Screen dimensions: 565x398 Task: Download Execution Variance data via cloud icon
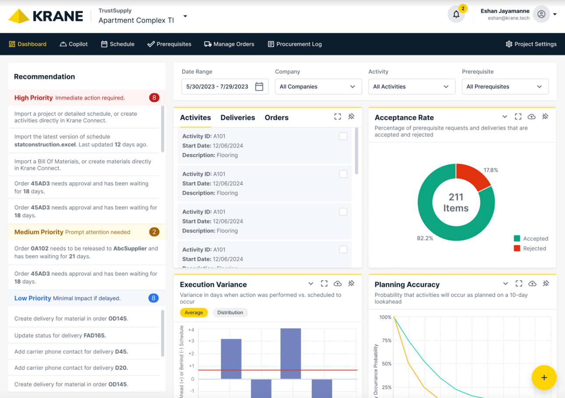338,284
